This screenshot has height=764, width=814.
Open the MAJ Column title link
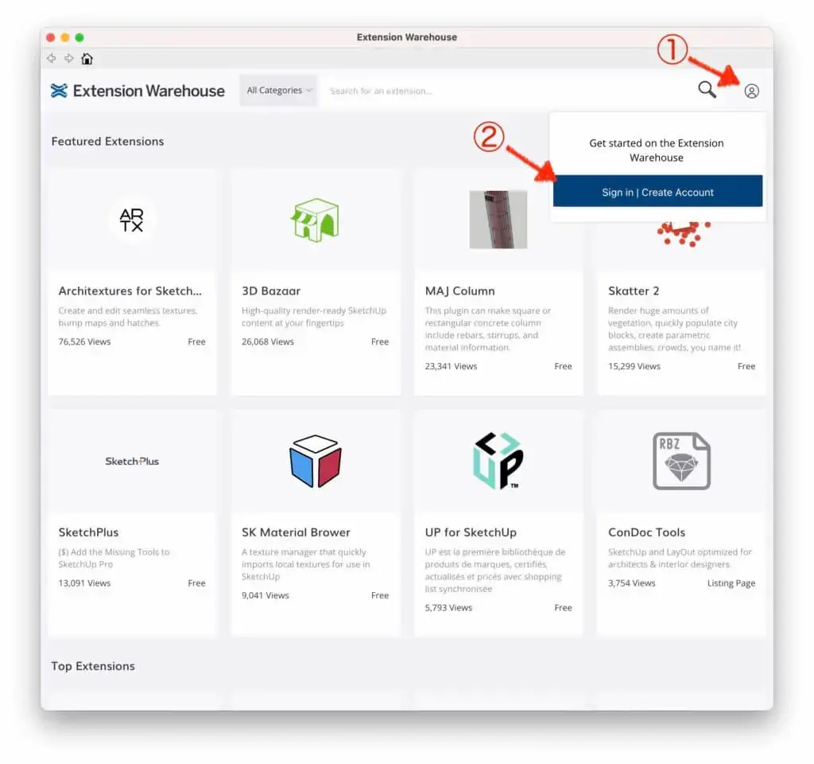pos(459,291)
